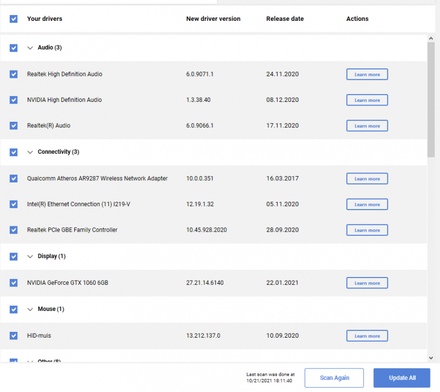This screenshot has width=440, height=392.
Task: Click the scrollbar down arrow
Action: coord(431,358)
